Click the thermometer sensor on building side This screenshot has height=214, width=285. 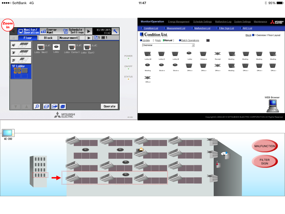coord(218,164)
